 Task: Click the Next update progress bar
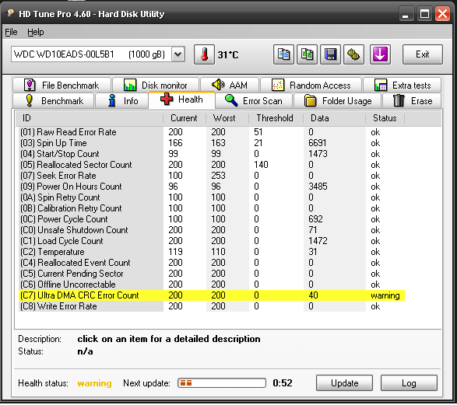(x=222, y=383)
